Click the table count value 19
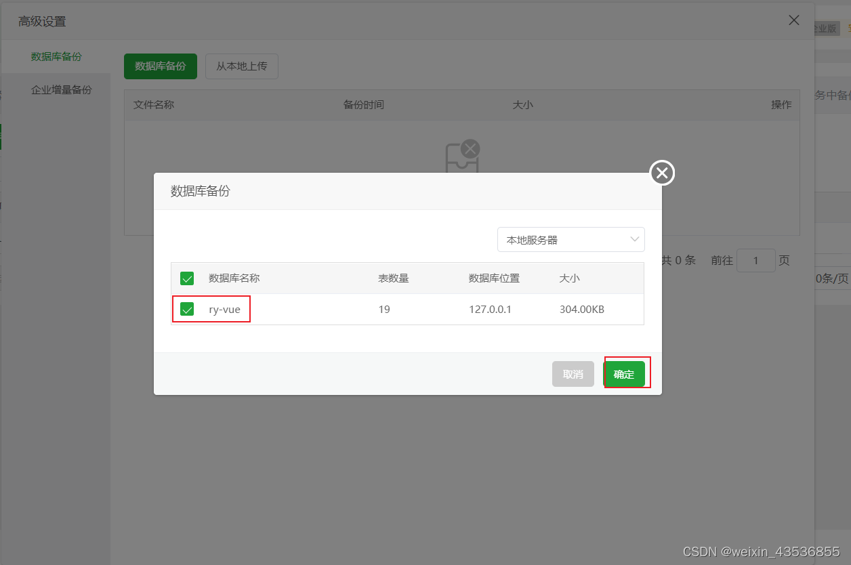The height and width of the screenshot is (565, 851). (x=384, y=310)
